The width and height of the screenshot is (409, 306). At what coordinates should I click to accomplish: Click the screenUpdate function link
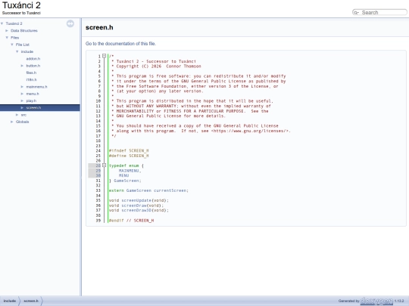136,200
